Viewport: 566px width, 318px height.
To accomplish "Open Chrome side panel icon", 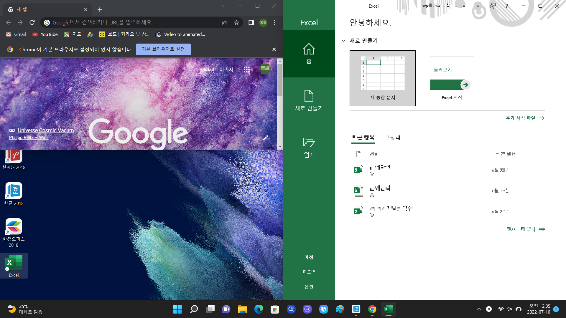I will tap(251, 23).
